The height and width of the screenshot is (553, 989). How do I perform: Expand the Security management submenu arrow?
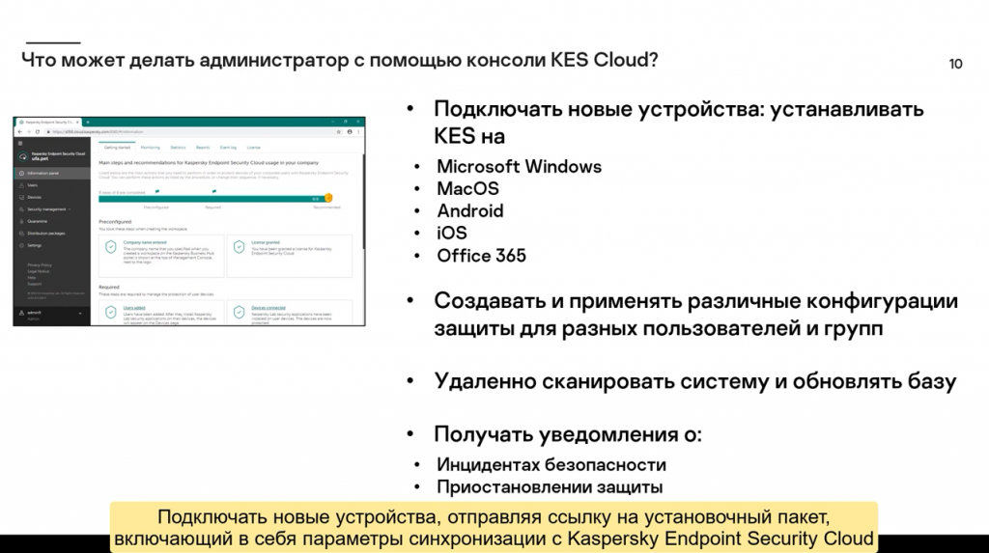coord(70,209)
